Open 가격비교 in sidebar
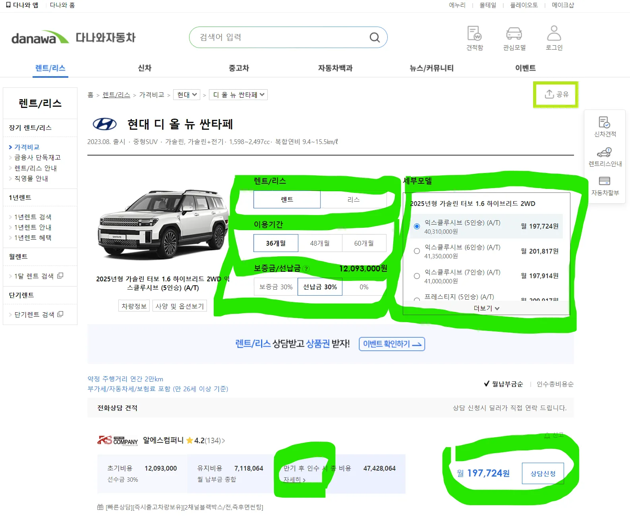630x523 pixels. tap(27, 147)
